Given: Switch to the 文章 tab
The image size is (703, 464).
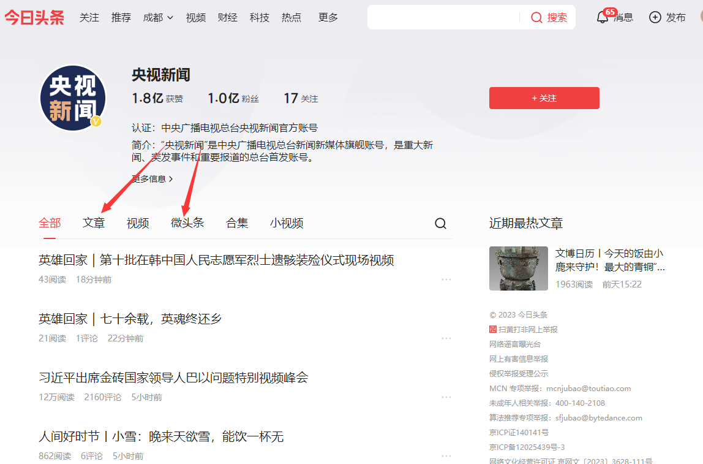Looking at the screenshot, I should coord(94,223).
